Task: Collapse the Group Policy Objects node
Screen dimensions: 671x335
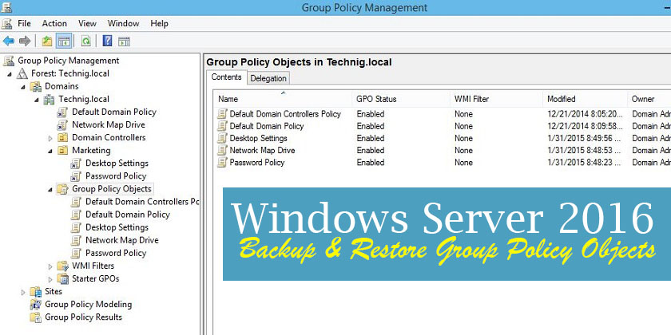Action: (x=50, y=189)
